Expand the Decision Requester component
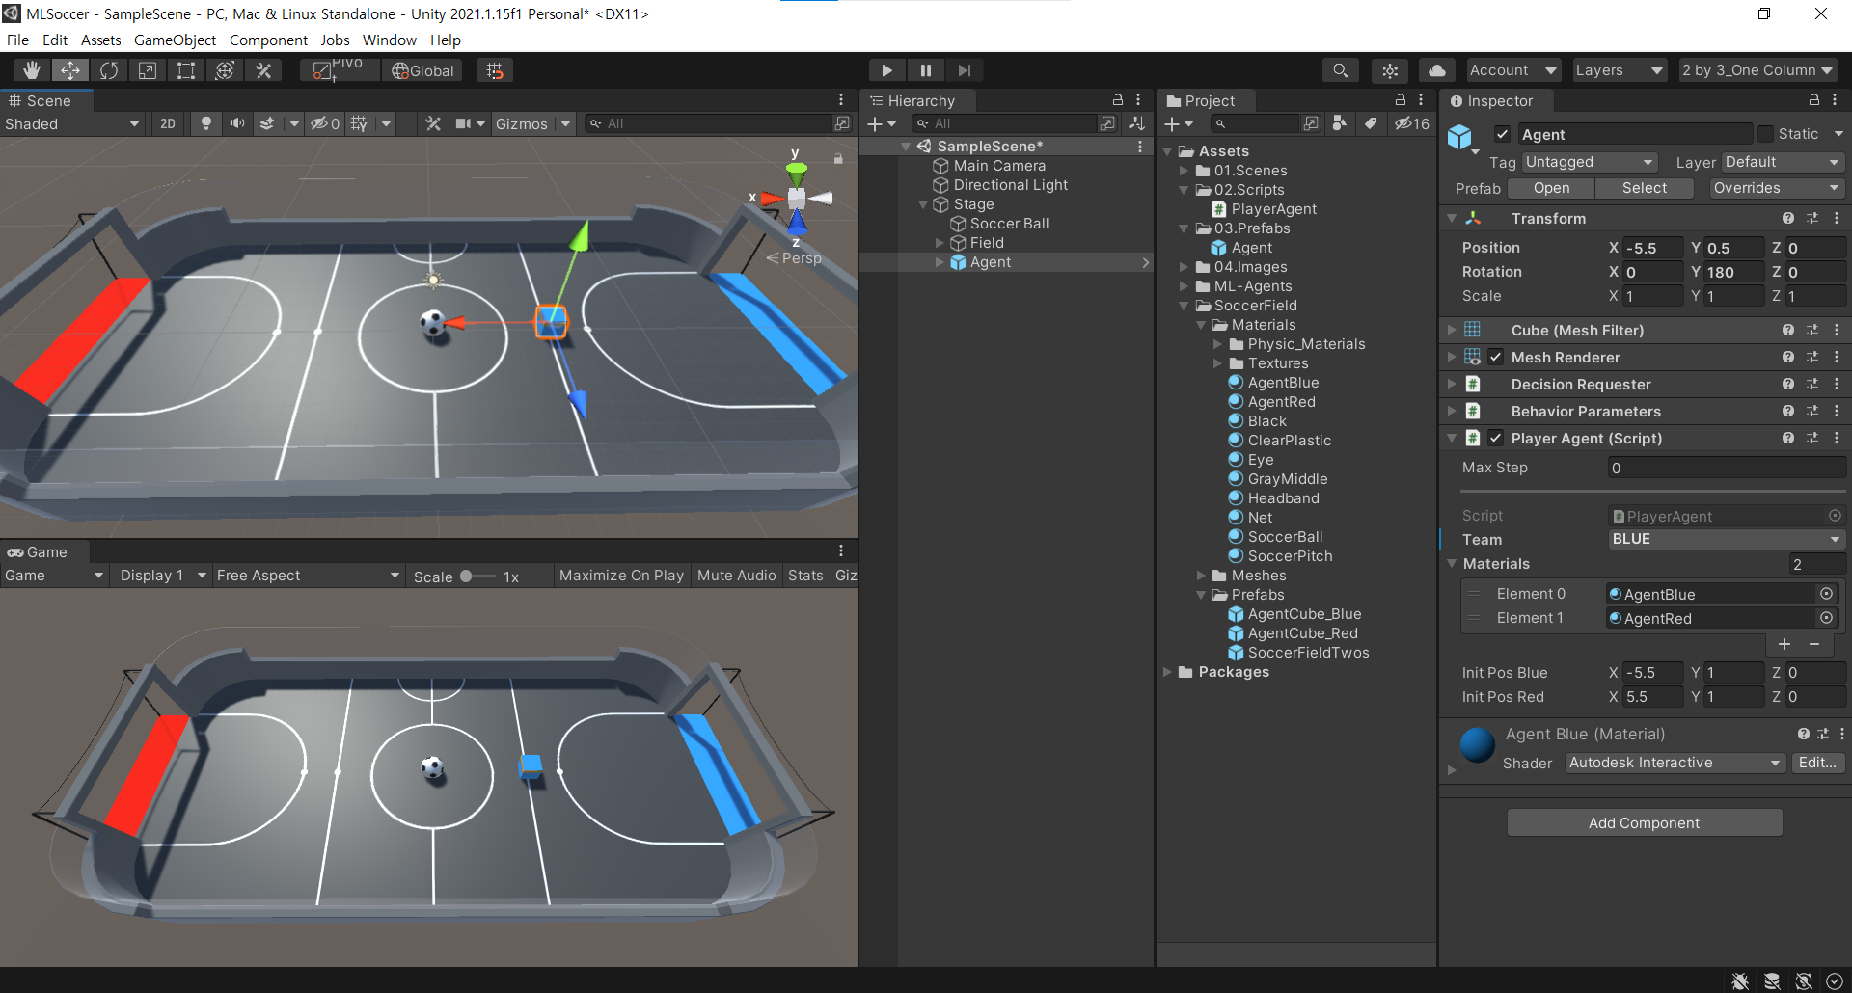The image size is (1852, 993). (1452, 384)
